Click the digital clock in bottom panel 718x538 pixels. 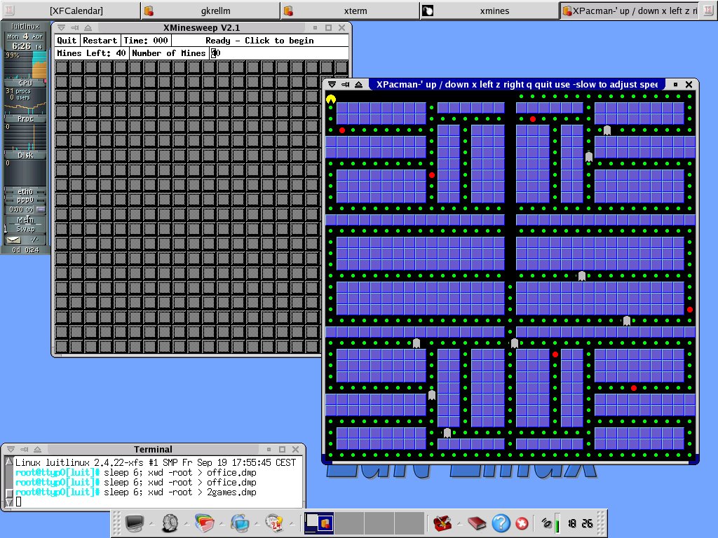[x=580, y=523]
